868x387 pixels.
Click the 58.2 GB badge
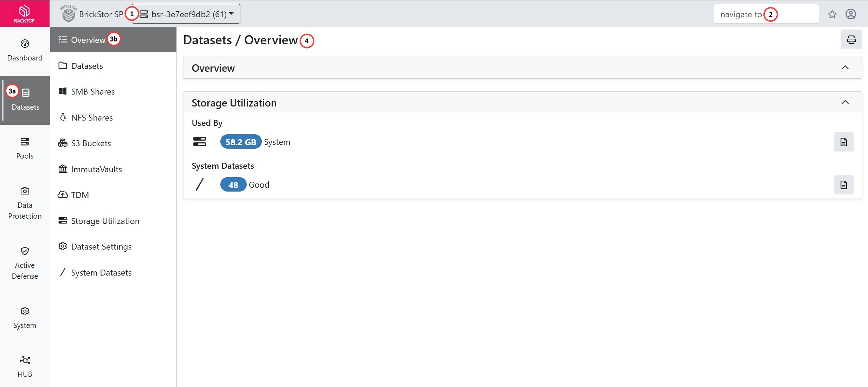241,142
